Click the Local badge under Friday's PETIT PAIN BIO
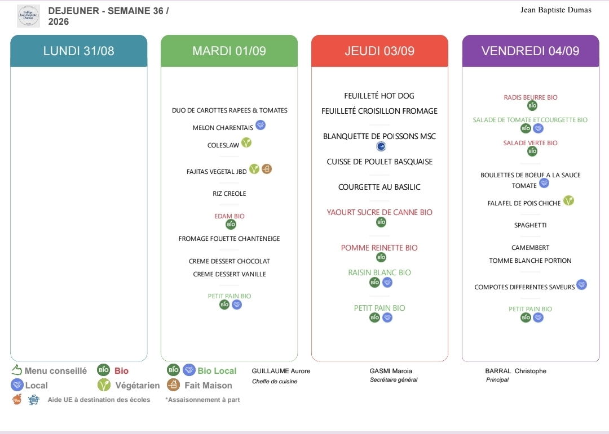The width and height of the screenshot is (609, 434). point(538,317)
